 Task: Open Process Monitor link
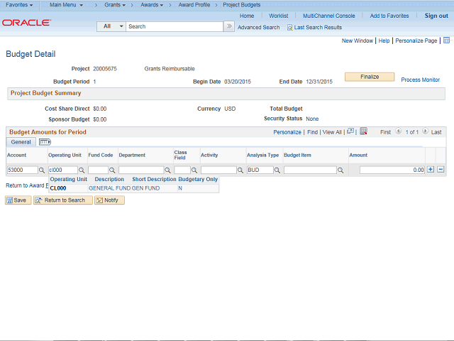tap(420, 80)
